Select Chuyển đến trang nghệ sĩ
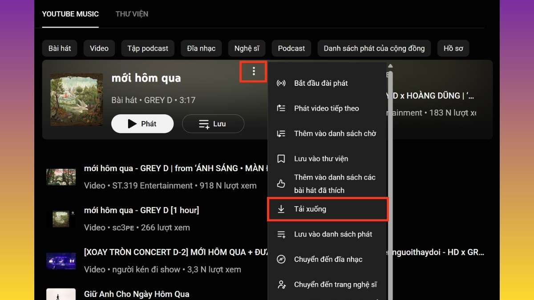Viewport: 534px width, 300px height. pos(328,284)
